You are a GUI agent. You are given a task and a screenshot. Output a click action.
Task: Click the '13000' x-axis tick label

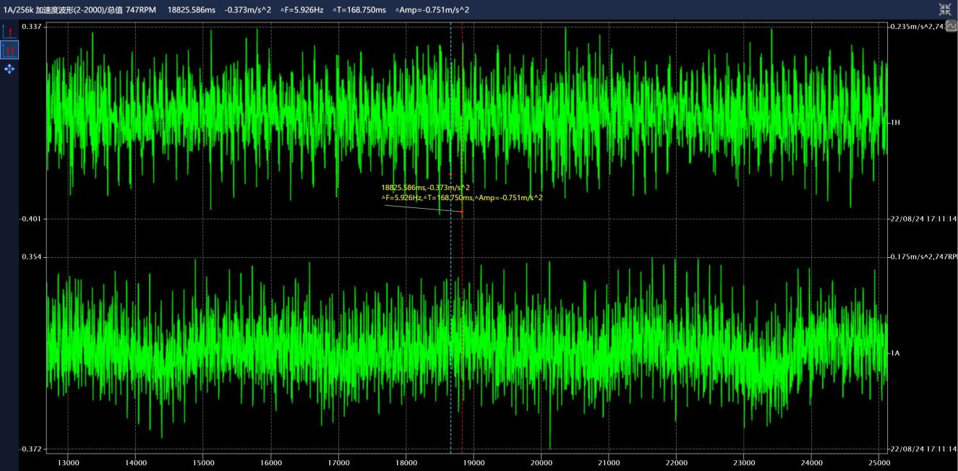pyautogui.click(x=68, y=462)
